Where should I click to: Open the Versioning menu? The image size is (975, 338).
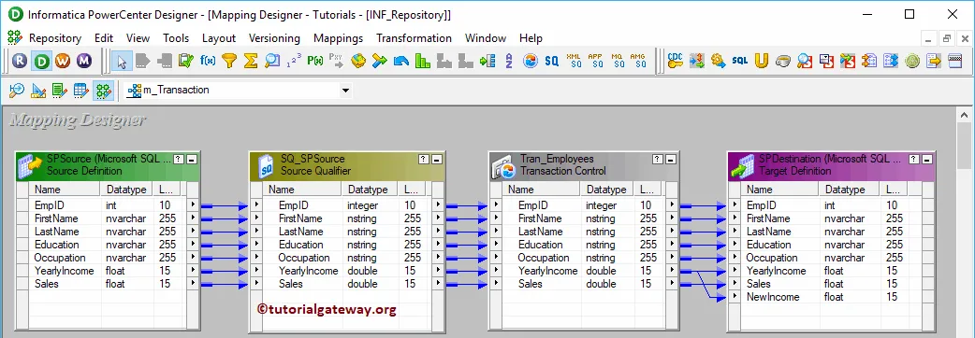click(x=274, y=38)
